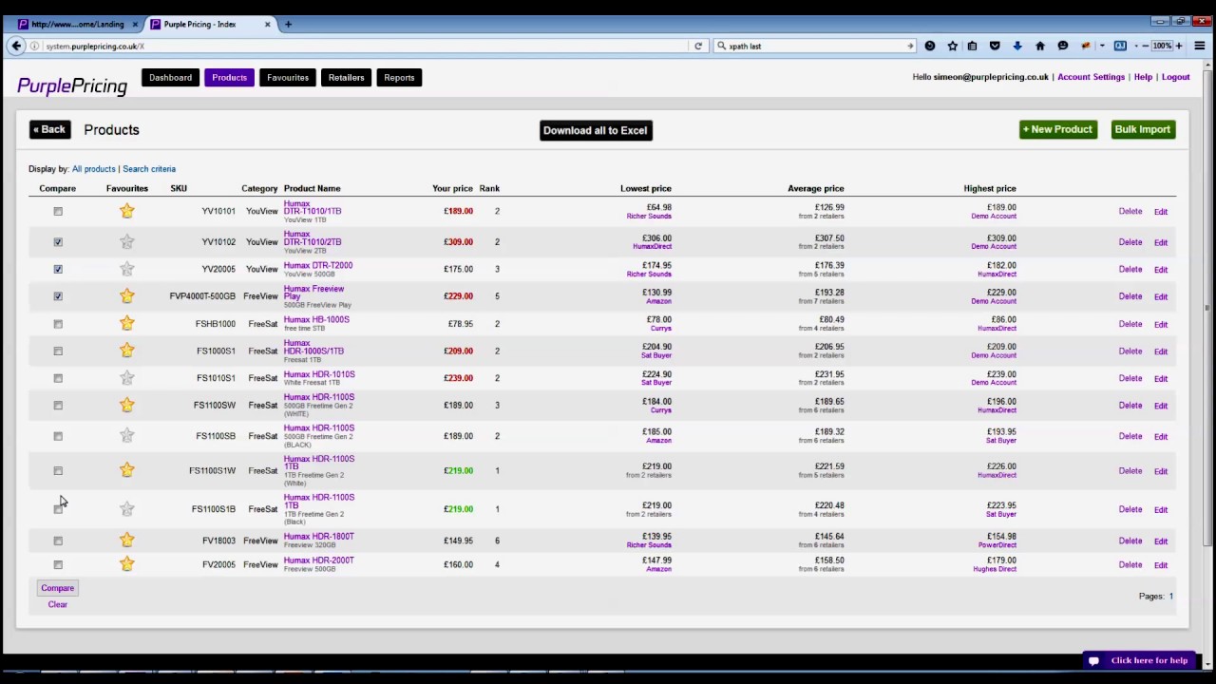The height and width of the screenshot is (684, 1216).
Task: Click the Clear link below Compare
Action: point(58,604)
